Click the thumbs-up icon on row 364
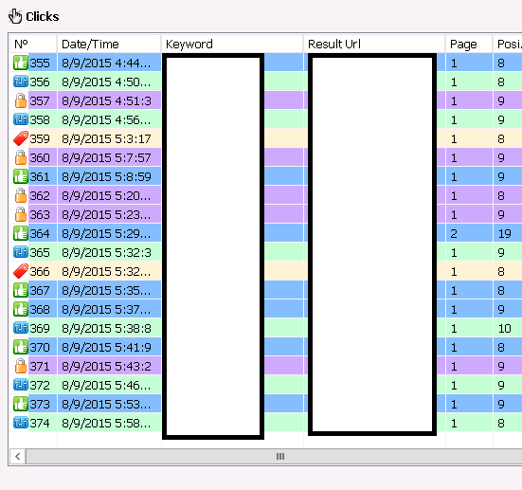Image resolution: width=522 pixels, height=490 pixels. [20, 233]
